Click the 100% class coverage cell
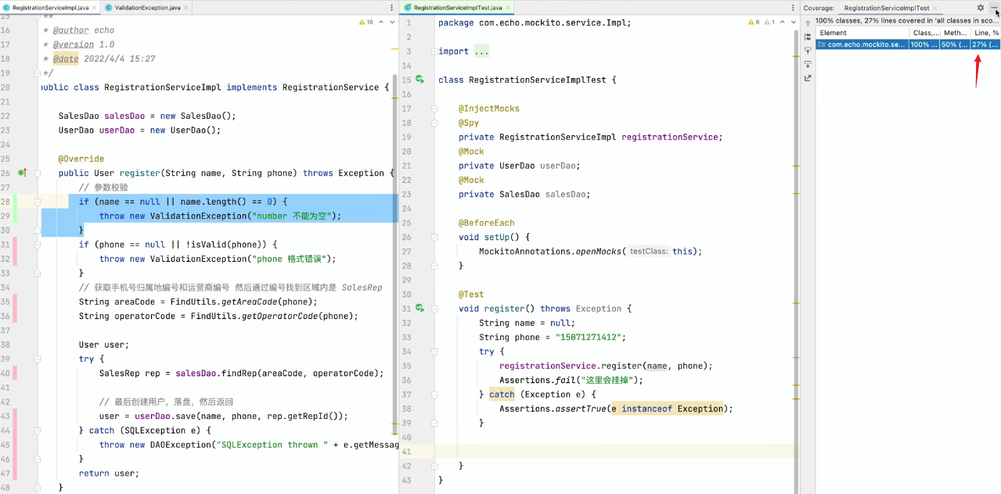 tap(925, 45)
